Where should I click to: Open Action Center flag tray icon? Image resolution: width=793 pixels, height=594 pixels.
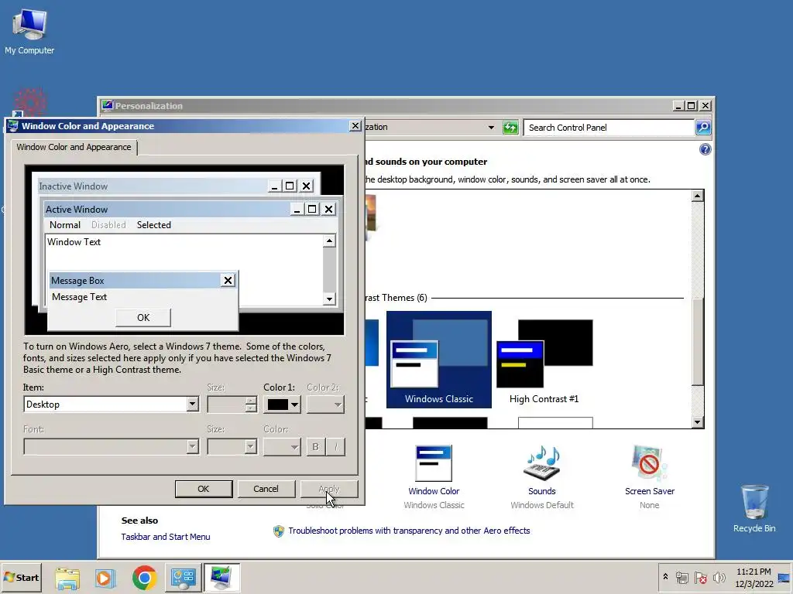tap(700, 577)
